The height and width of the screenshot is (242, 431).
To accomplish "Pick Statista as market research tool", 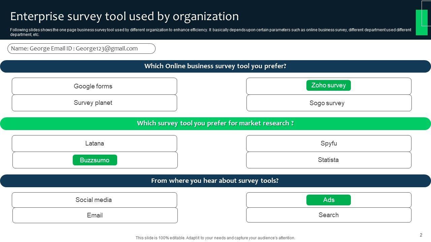I will tap(329, 160).
